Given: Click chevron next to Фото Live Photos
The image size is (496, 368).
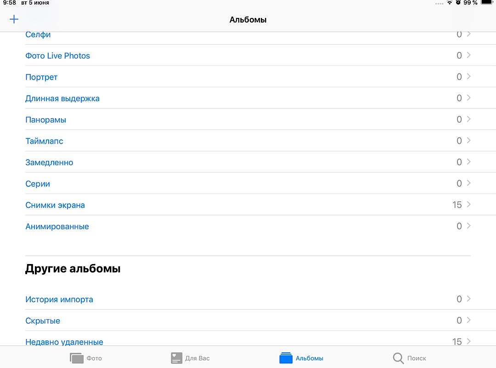Looking at the screenshot, I should [x=468, y=55].
